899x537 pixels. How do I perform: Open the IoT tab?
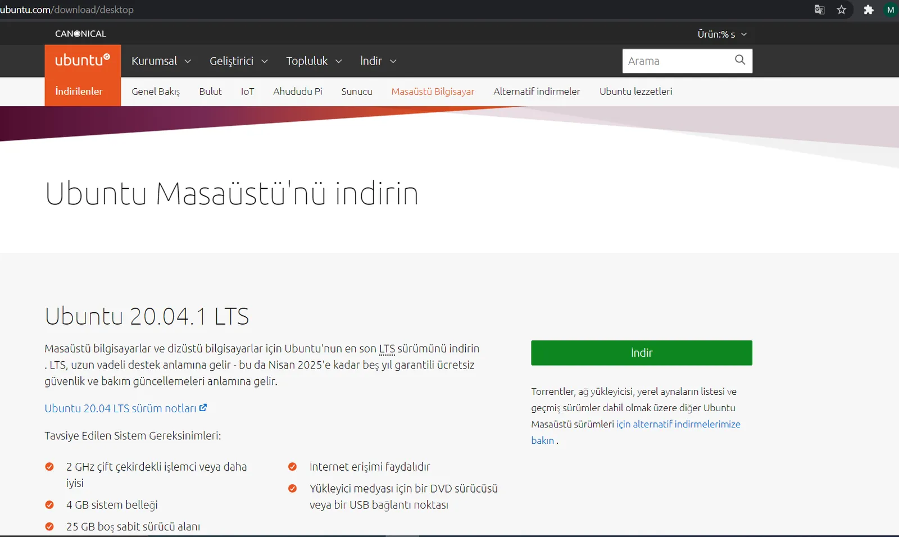[x=247, y=92]
